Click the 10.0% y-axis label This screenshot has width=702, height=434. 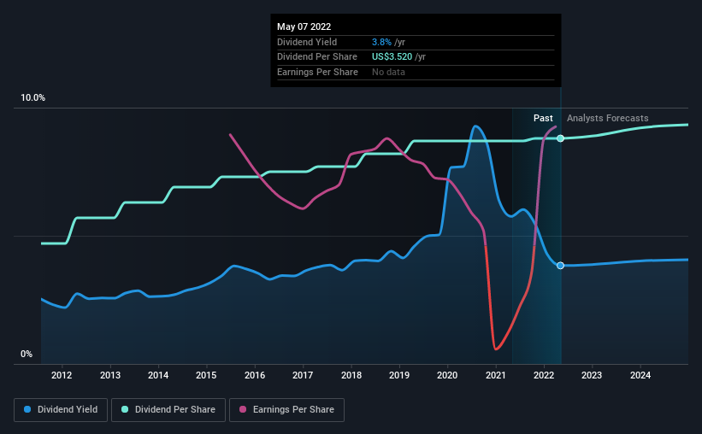(32, 98)
